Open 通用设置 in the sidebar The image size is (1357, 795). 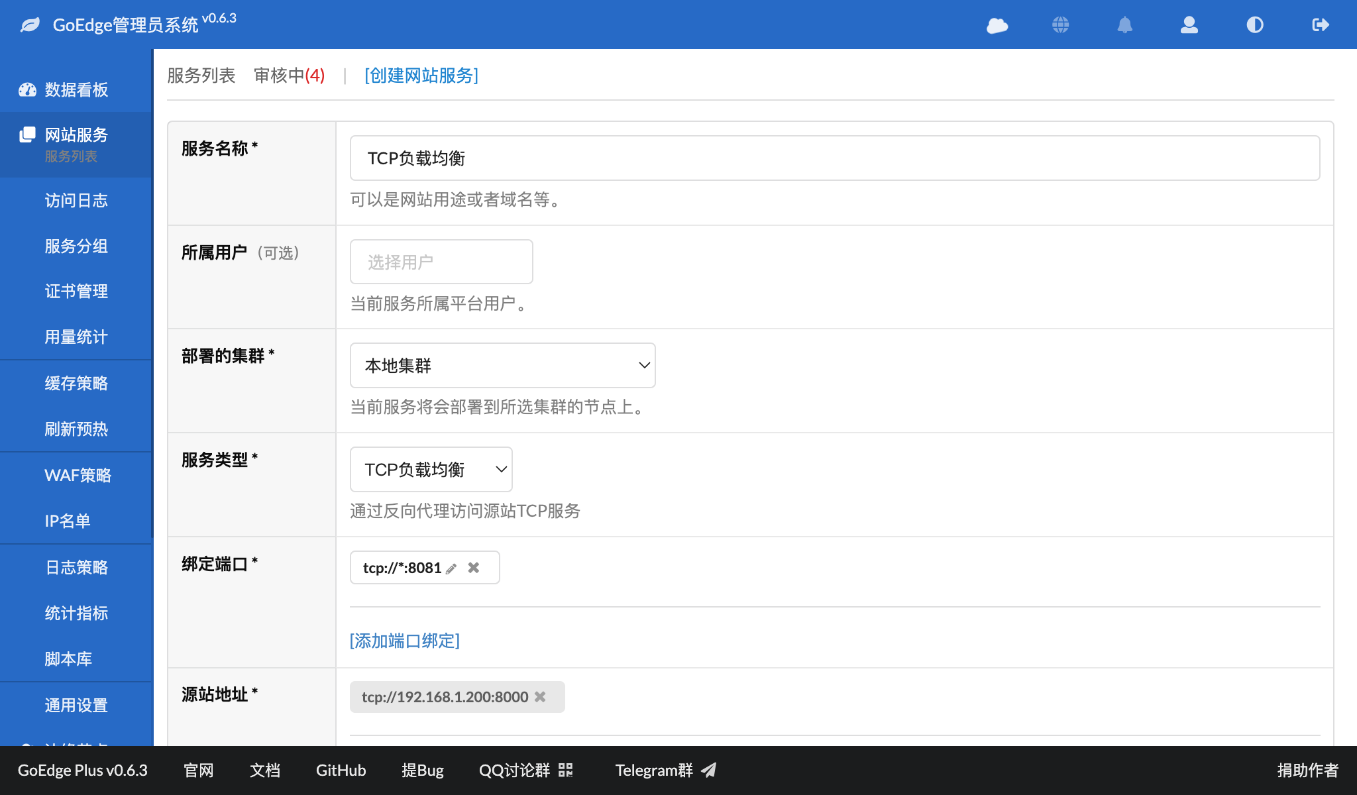click(x=76, y=706)
